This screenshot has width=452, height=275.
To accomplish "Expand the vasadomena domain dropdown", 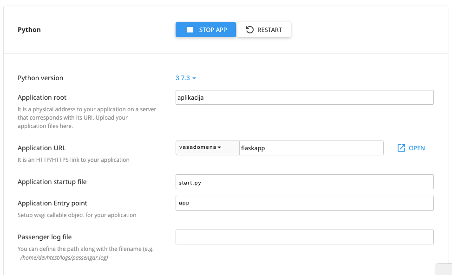I will tap(207, 147).
